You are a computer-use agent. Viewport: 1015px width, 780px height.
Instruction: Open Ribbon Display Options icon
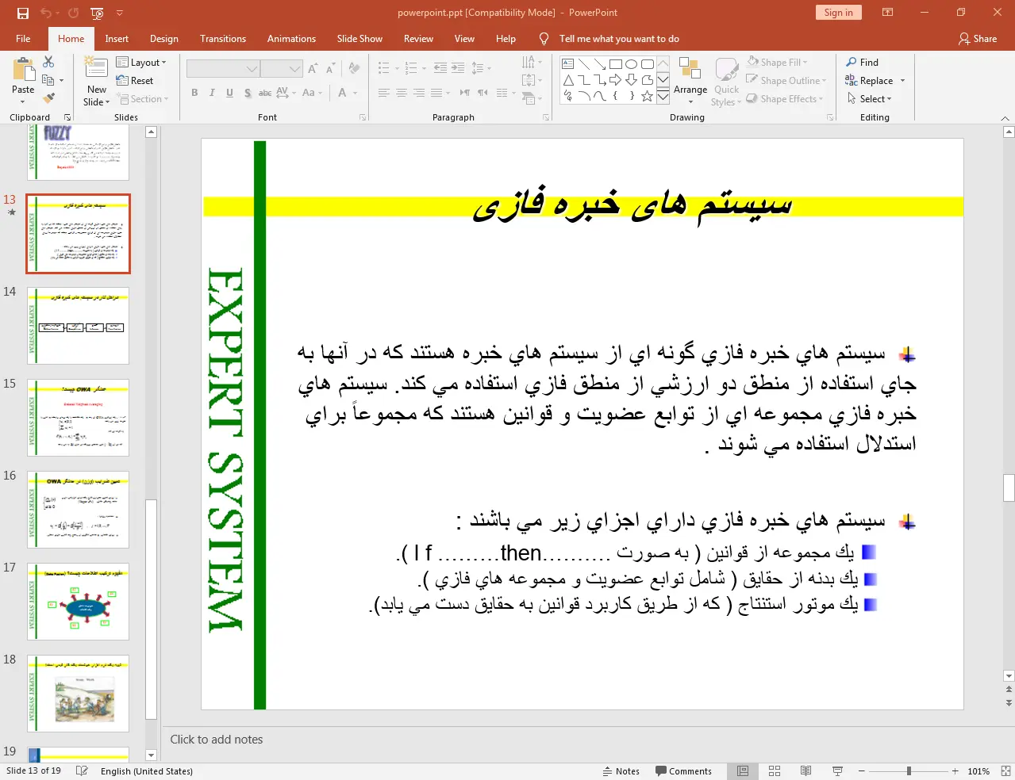888,13
